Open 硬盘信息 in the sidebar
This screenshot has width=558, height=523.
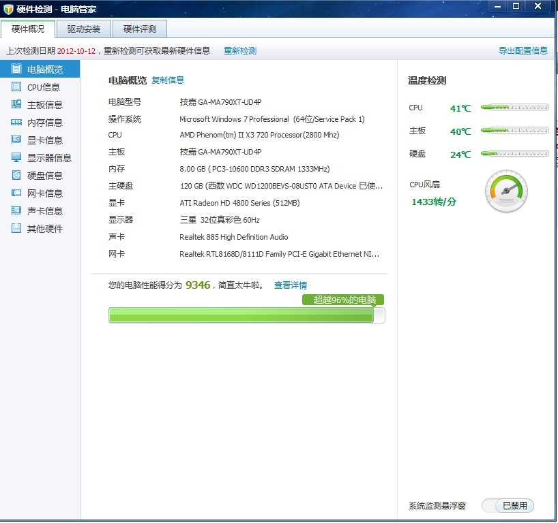[x=40, y=176]
